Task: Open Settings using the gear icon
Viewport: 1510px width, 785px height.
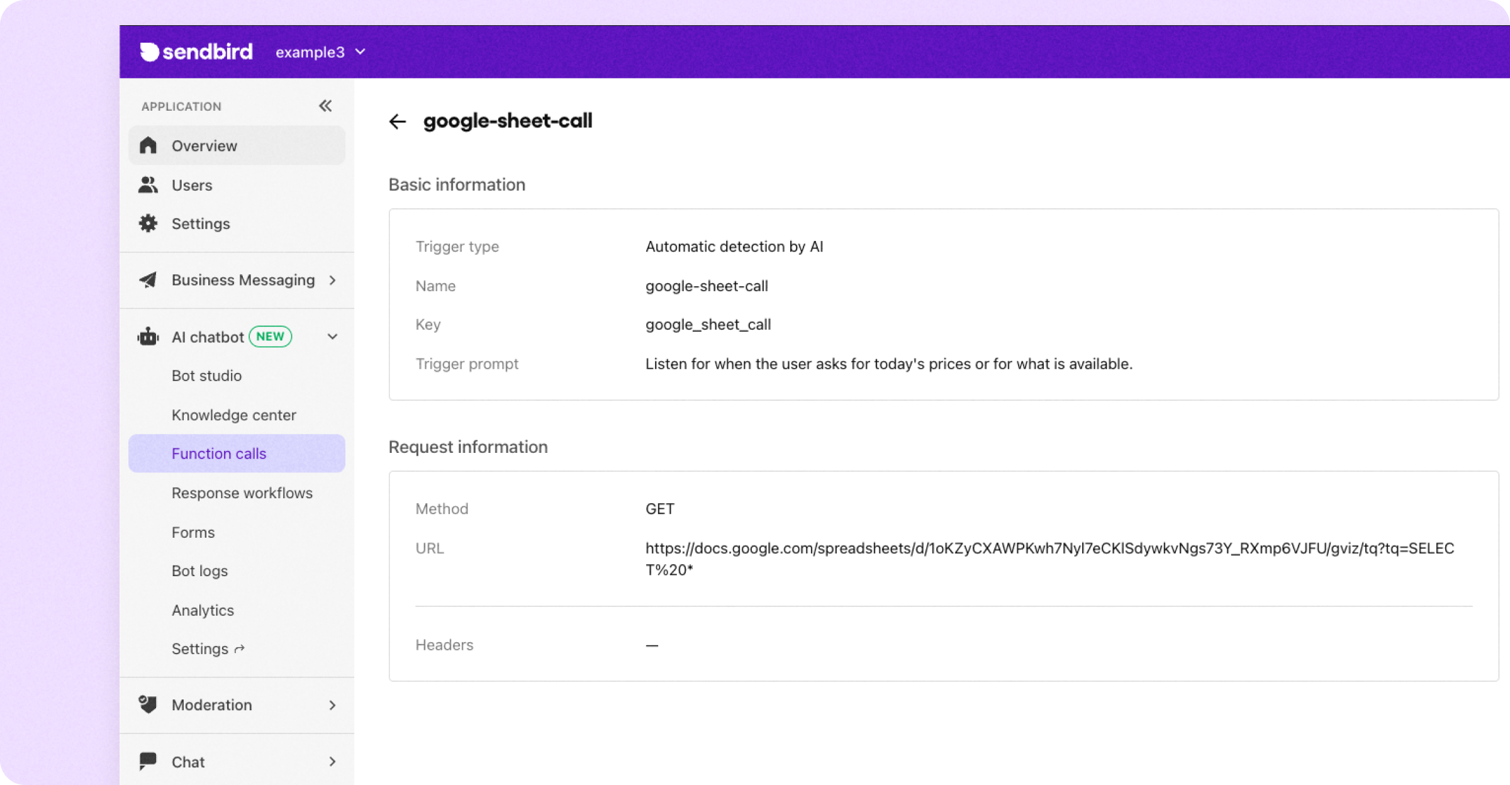Action: click(x=148, y=223)
